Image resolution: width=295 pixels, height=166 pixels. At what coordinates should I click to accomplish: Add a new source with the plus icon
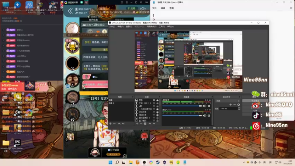point(137,124)
